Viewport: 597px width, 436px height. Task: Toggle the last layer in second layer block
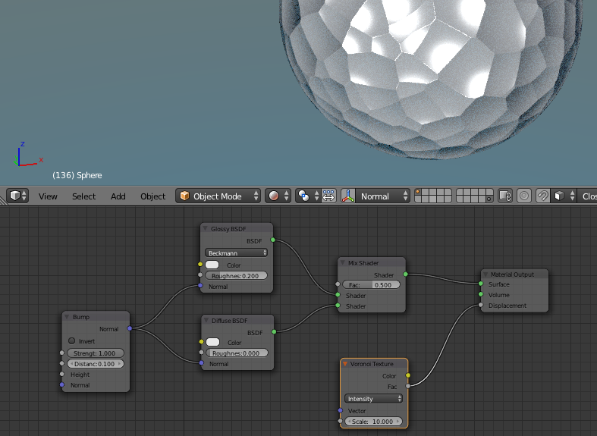point(489,199)
